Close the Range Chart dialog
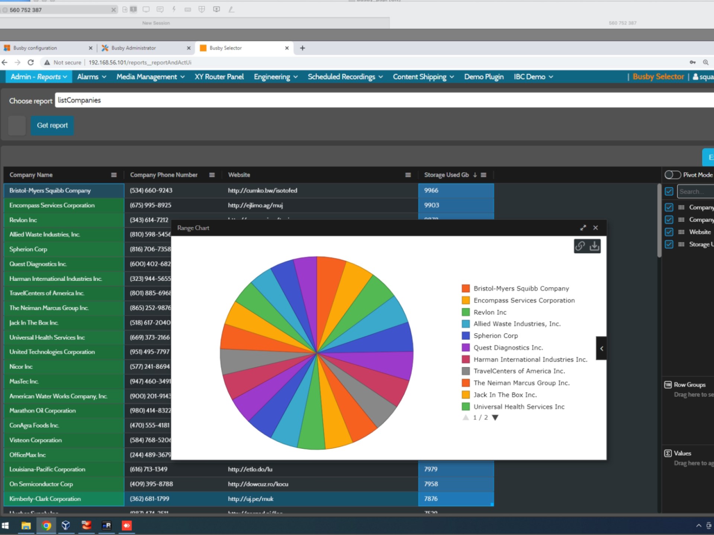The height and width of the screenshot is (535, 714). [x=596, y=228]
